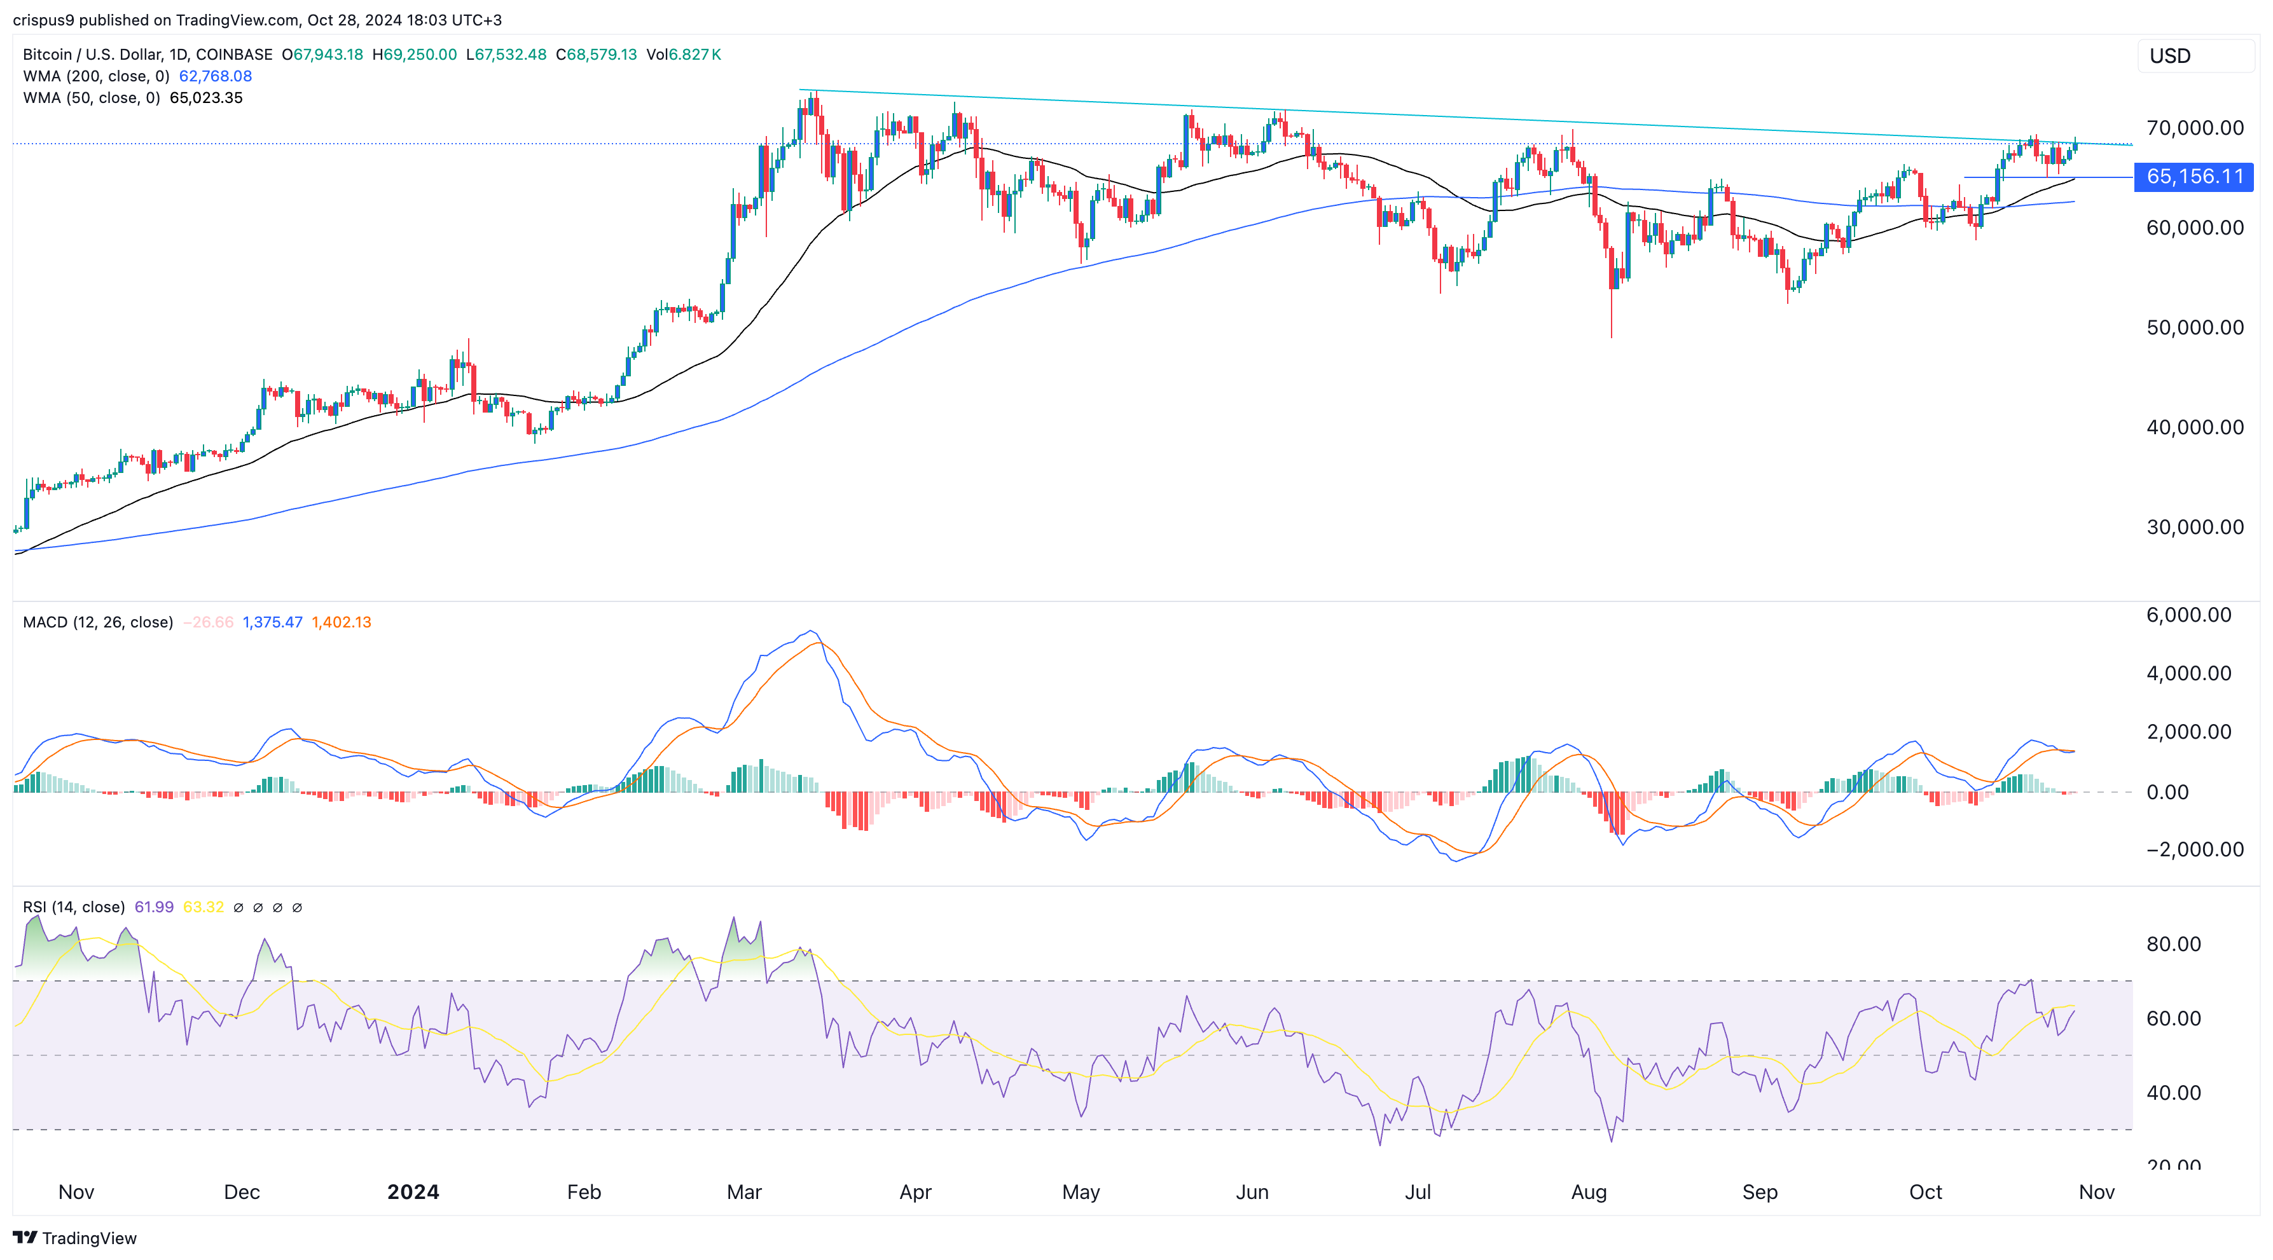
Task: Click the RSI (14, close) legend
Action: coord(74,907)
